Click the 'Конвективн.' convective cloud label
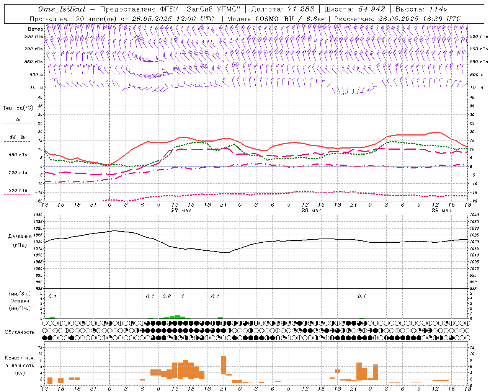Screen dimensions: 490x392 [20, 358]
